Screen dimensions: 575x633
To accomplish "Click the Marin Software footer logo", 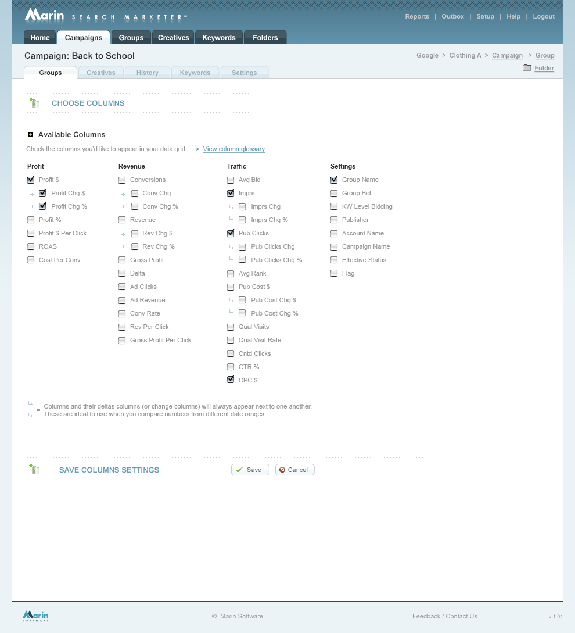I will click(35, 616).
